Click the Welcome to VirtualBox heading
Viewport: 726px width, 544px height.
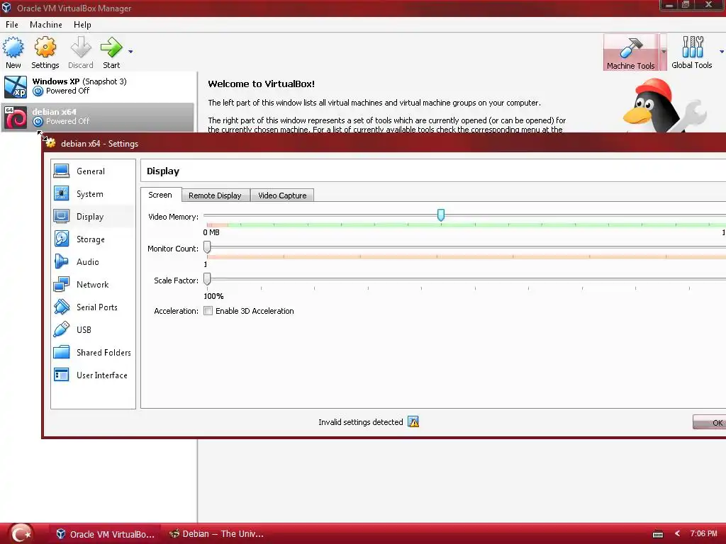(x=261, y=84)
